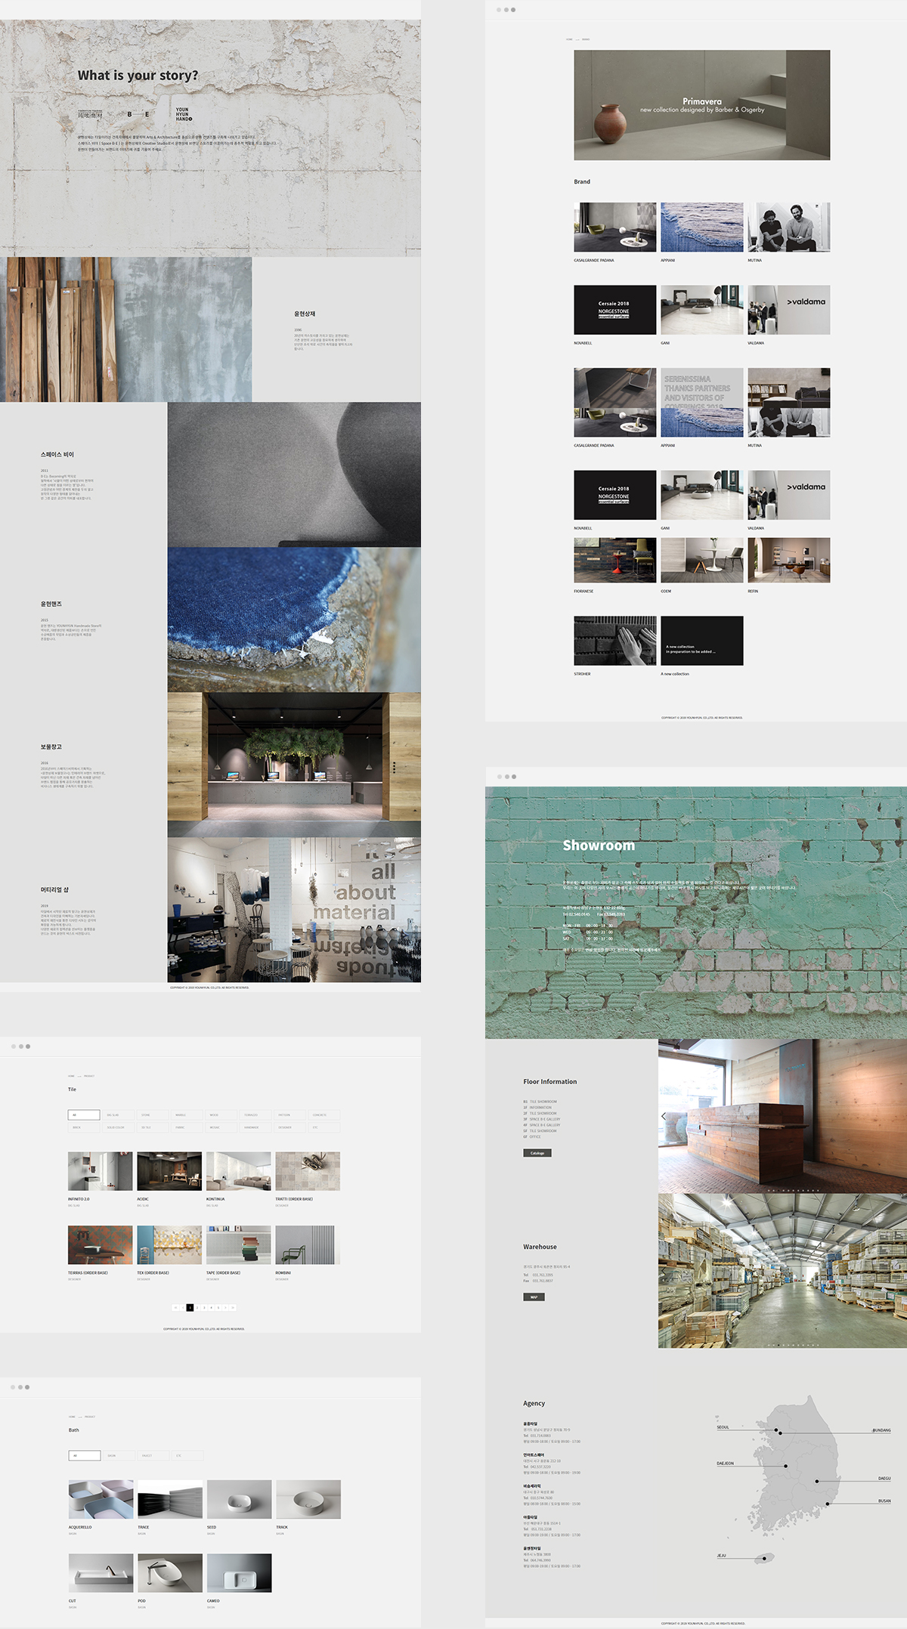Viewport: 907px width, 1629px height.
Task: Open page 2 of tile results
Action: tap(197, 1307)
